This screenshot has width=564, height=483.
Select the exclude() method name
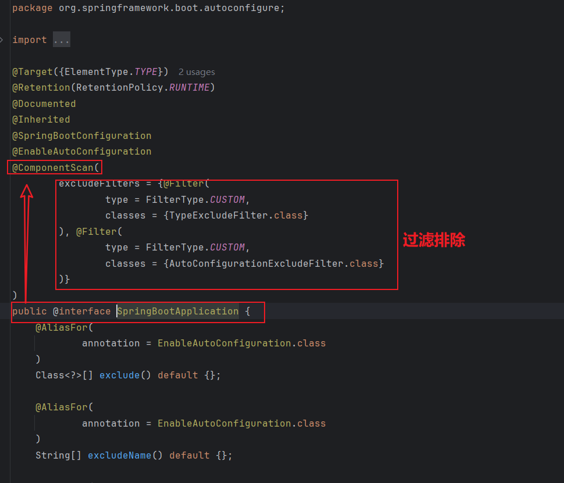(119, 375)
